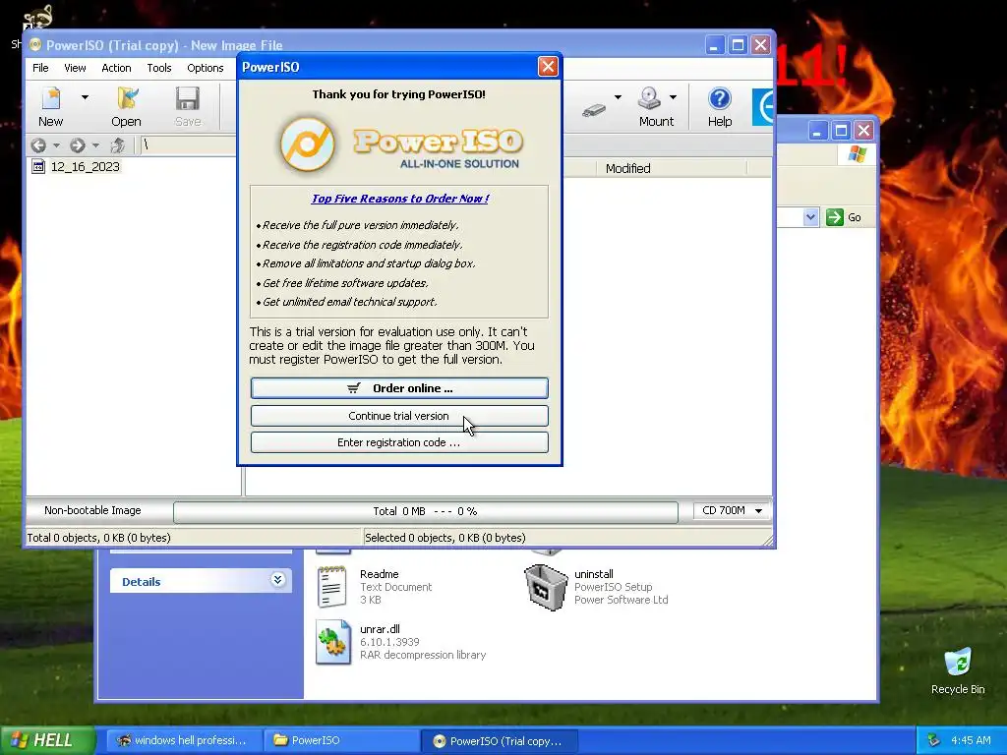Click the New image toolbar icon

pos(51,99)
